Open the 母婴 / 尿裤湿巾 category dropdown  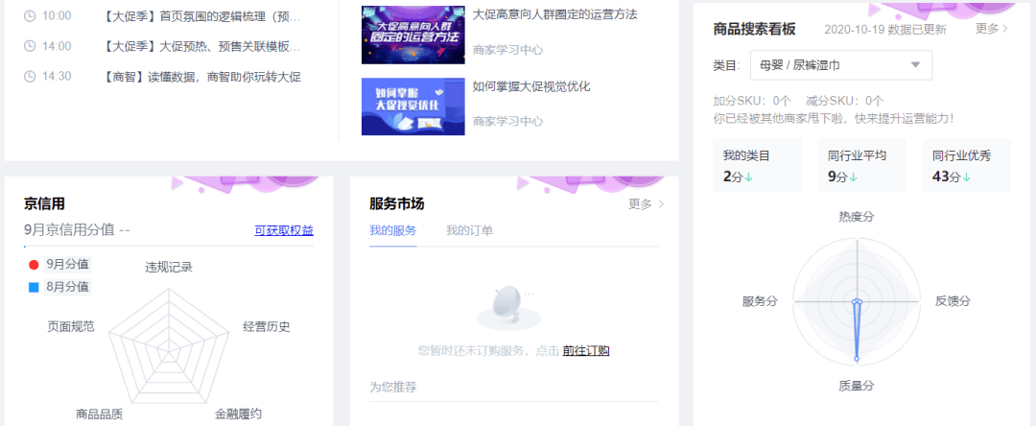tap(840, 65)
